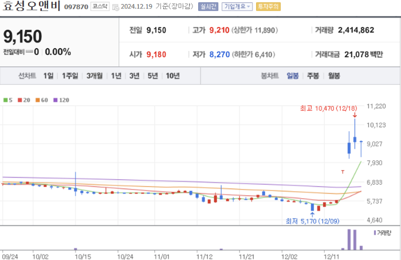The height and width of the screenshot is (260, 401).
Task: Click the 거래량 legend in volume chart
Action: [x=383, y=233]
